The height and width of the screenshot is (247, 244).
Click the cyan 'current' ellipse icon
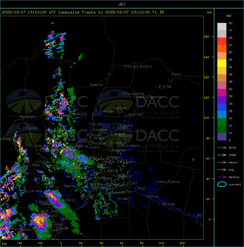point(222,184)
